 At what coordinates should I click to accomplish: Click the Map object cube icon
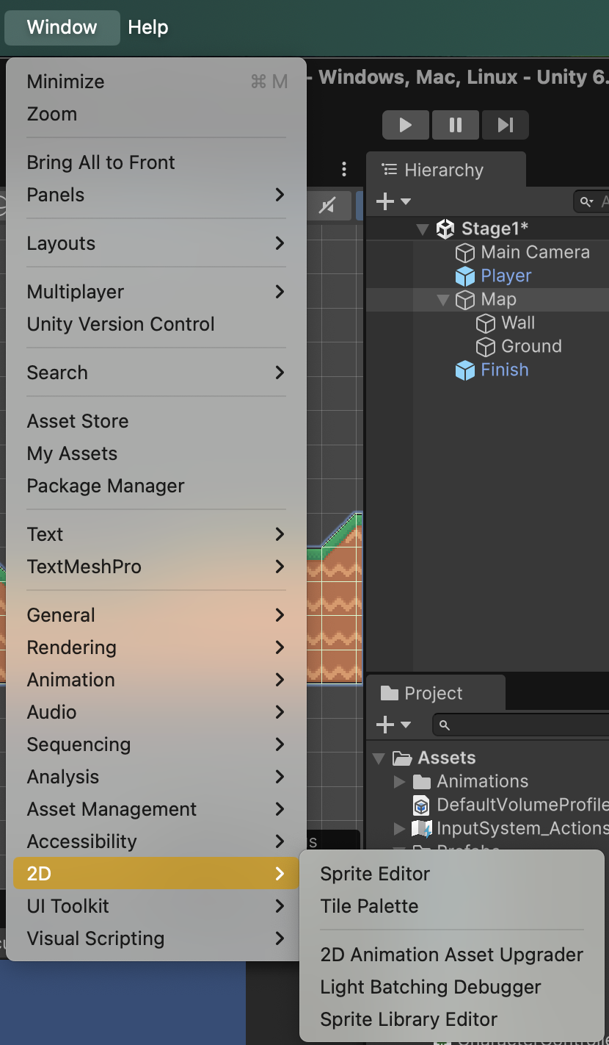(x=464, y=300)
